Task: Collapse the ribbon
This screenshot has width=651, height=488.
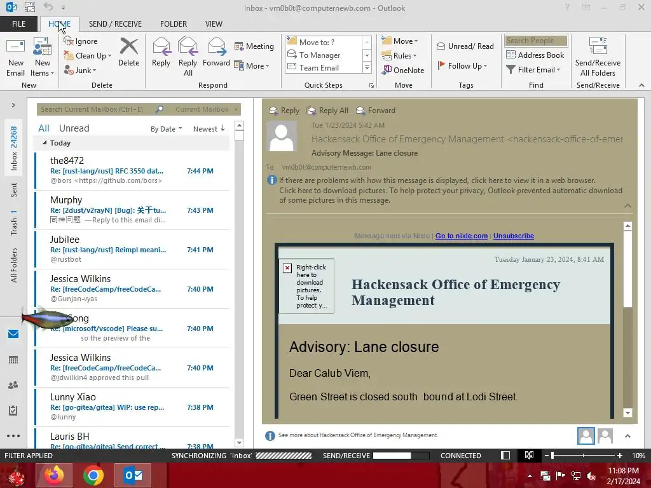Action: pos(641,85)
